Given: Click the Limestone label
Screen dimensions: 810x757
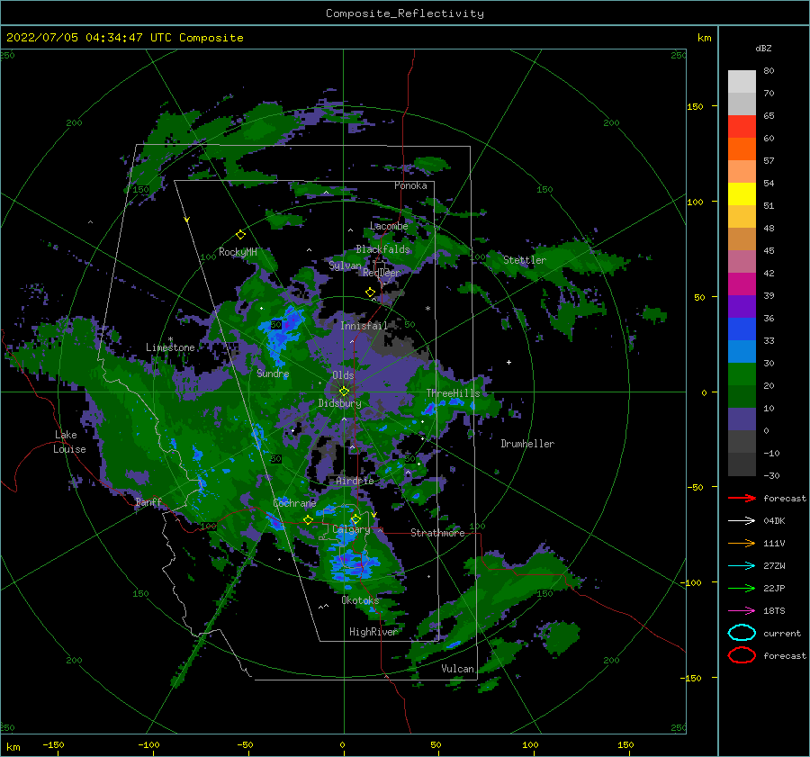Looking at the screenshot, I should pos(170,347).
